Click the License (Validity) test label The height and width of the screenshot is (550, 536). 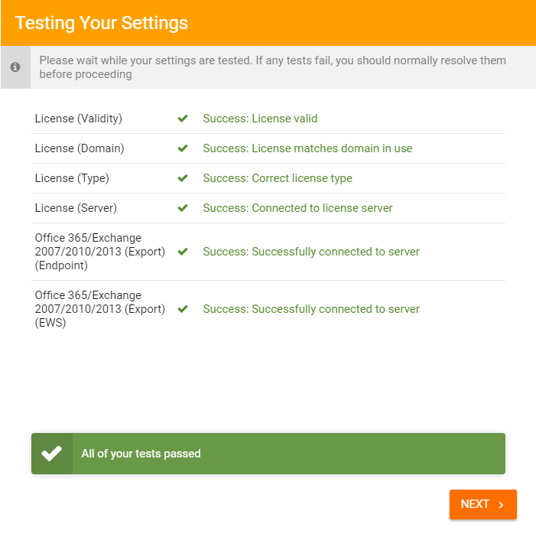79,119
